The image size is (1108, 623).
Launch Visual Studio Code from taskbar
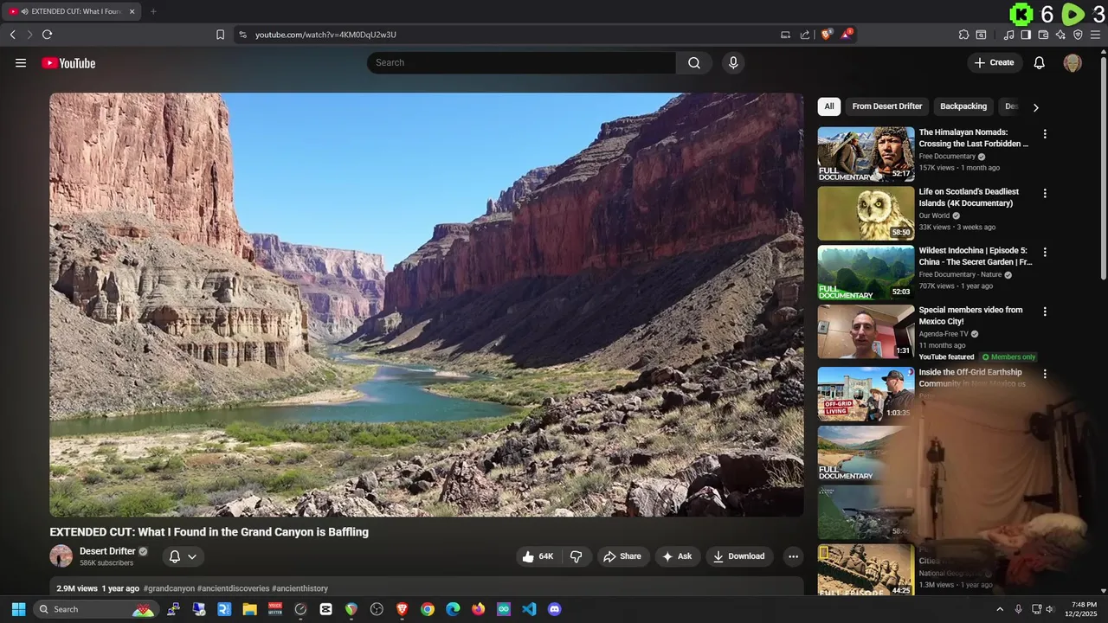point(529,609)
